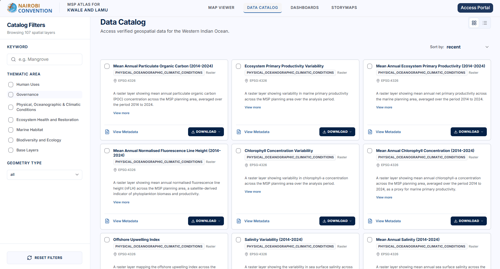Viewport: 500px width, 269px height.
Task: Check the Base Layers filter
Action: click(11, 150)
